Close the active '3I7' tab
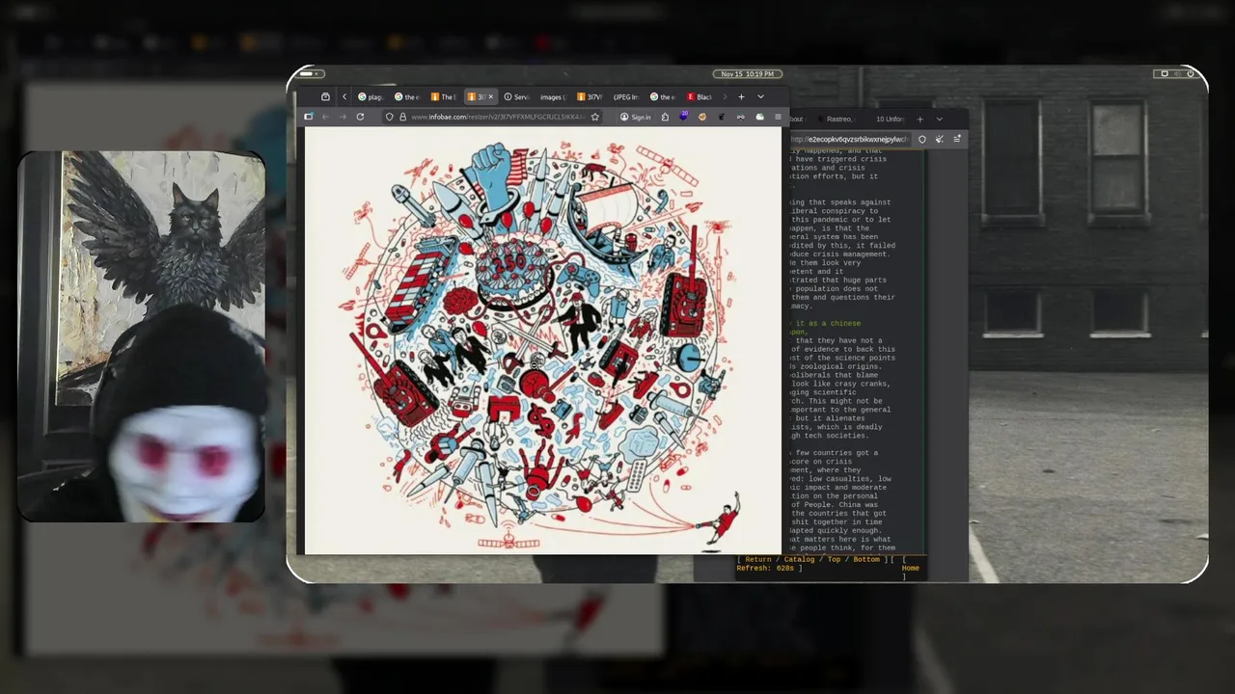The width and height of the screenshot is (1235, 694). pyautogui.click(x=490, y=96)
